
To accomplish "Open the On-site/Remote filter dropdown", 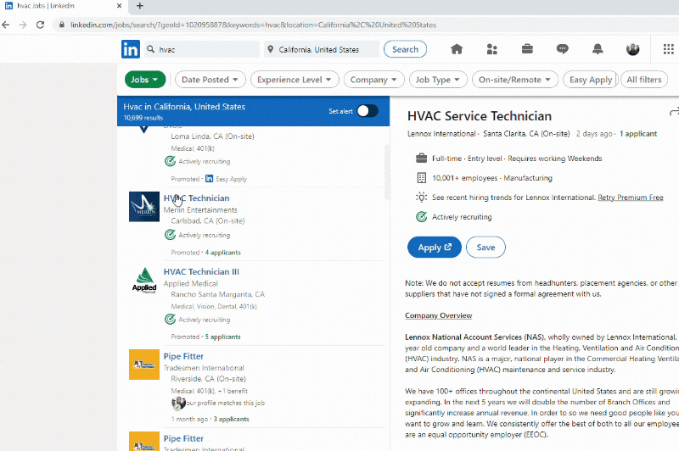I will pyautogui.click(x=515, y=80).
